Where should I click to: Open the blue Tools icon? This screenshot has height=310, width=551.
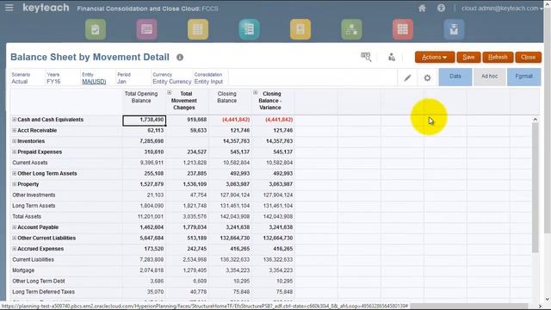click(x=454, y=29)
